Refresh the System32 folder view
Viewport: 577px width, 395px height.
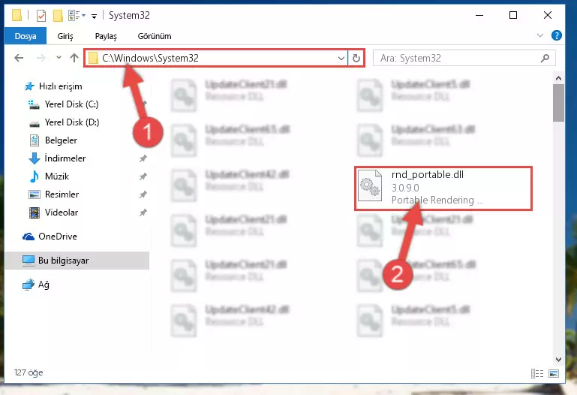click(356, 58)
